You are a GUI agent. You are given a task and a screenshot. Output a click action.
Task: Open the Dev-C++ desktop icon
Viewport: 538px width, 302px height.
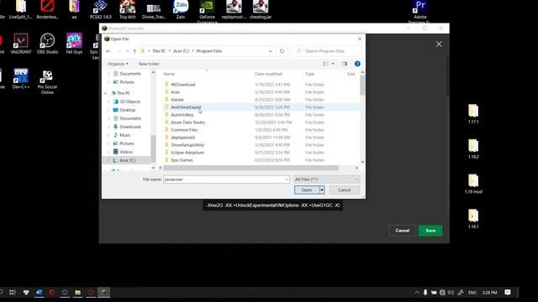point(20,79)
